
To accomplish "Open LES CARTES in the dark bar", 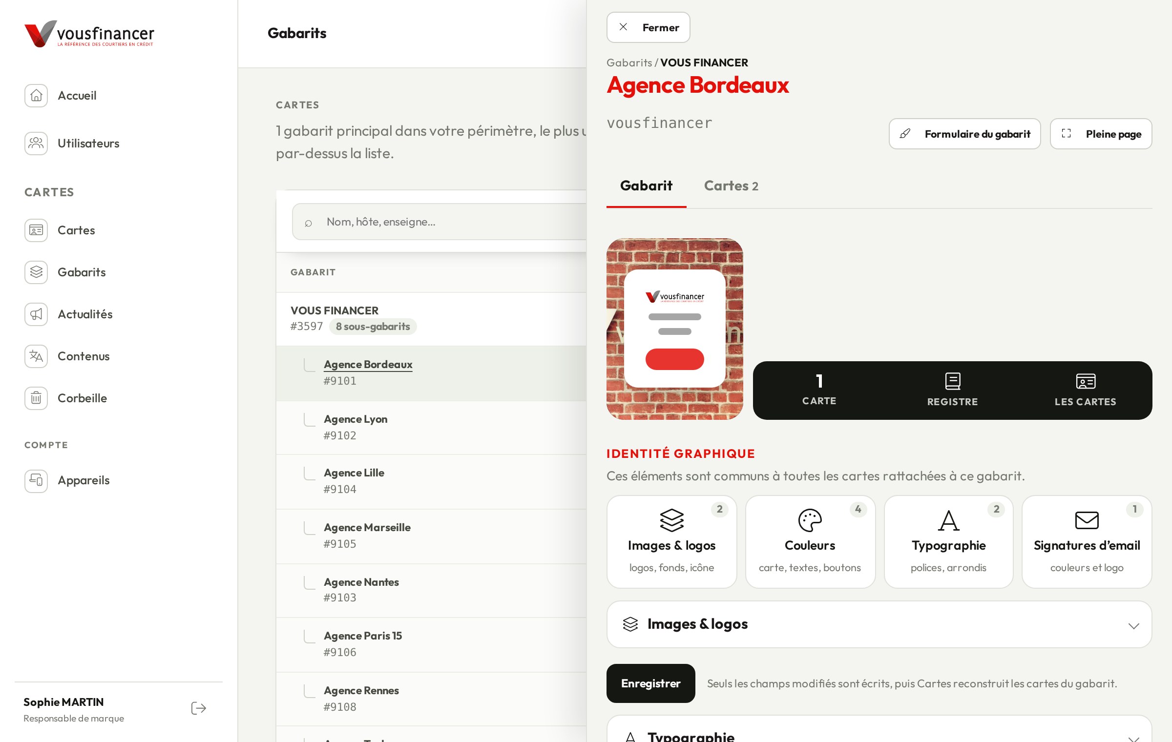I will click(1085, 390).
